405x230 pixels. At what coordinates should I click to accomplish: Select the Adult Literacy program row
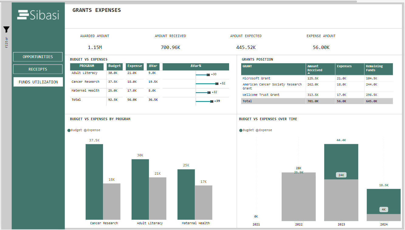pos(149,75)
